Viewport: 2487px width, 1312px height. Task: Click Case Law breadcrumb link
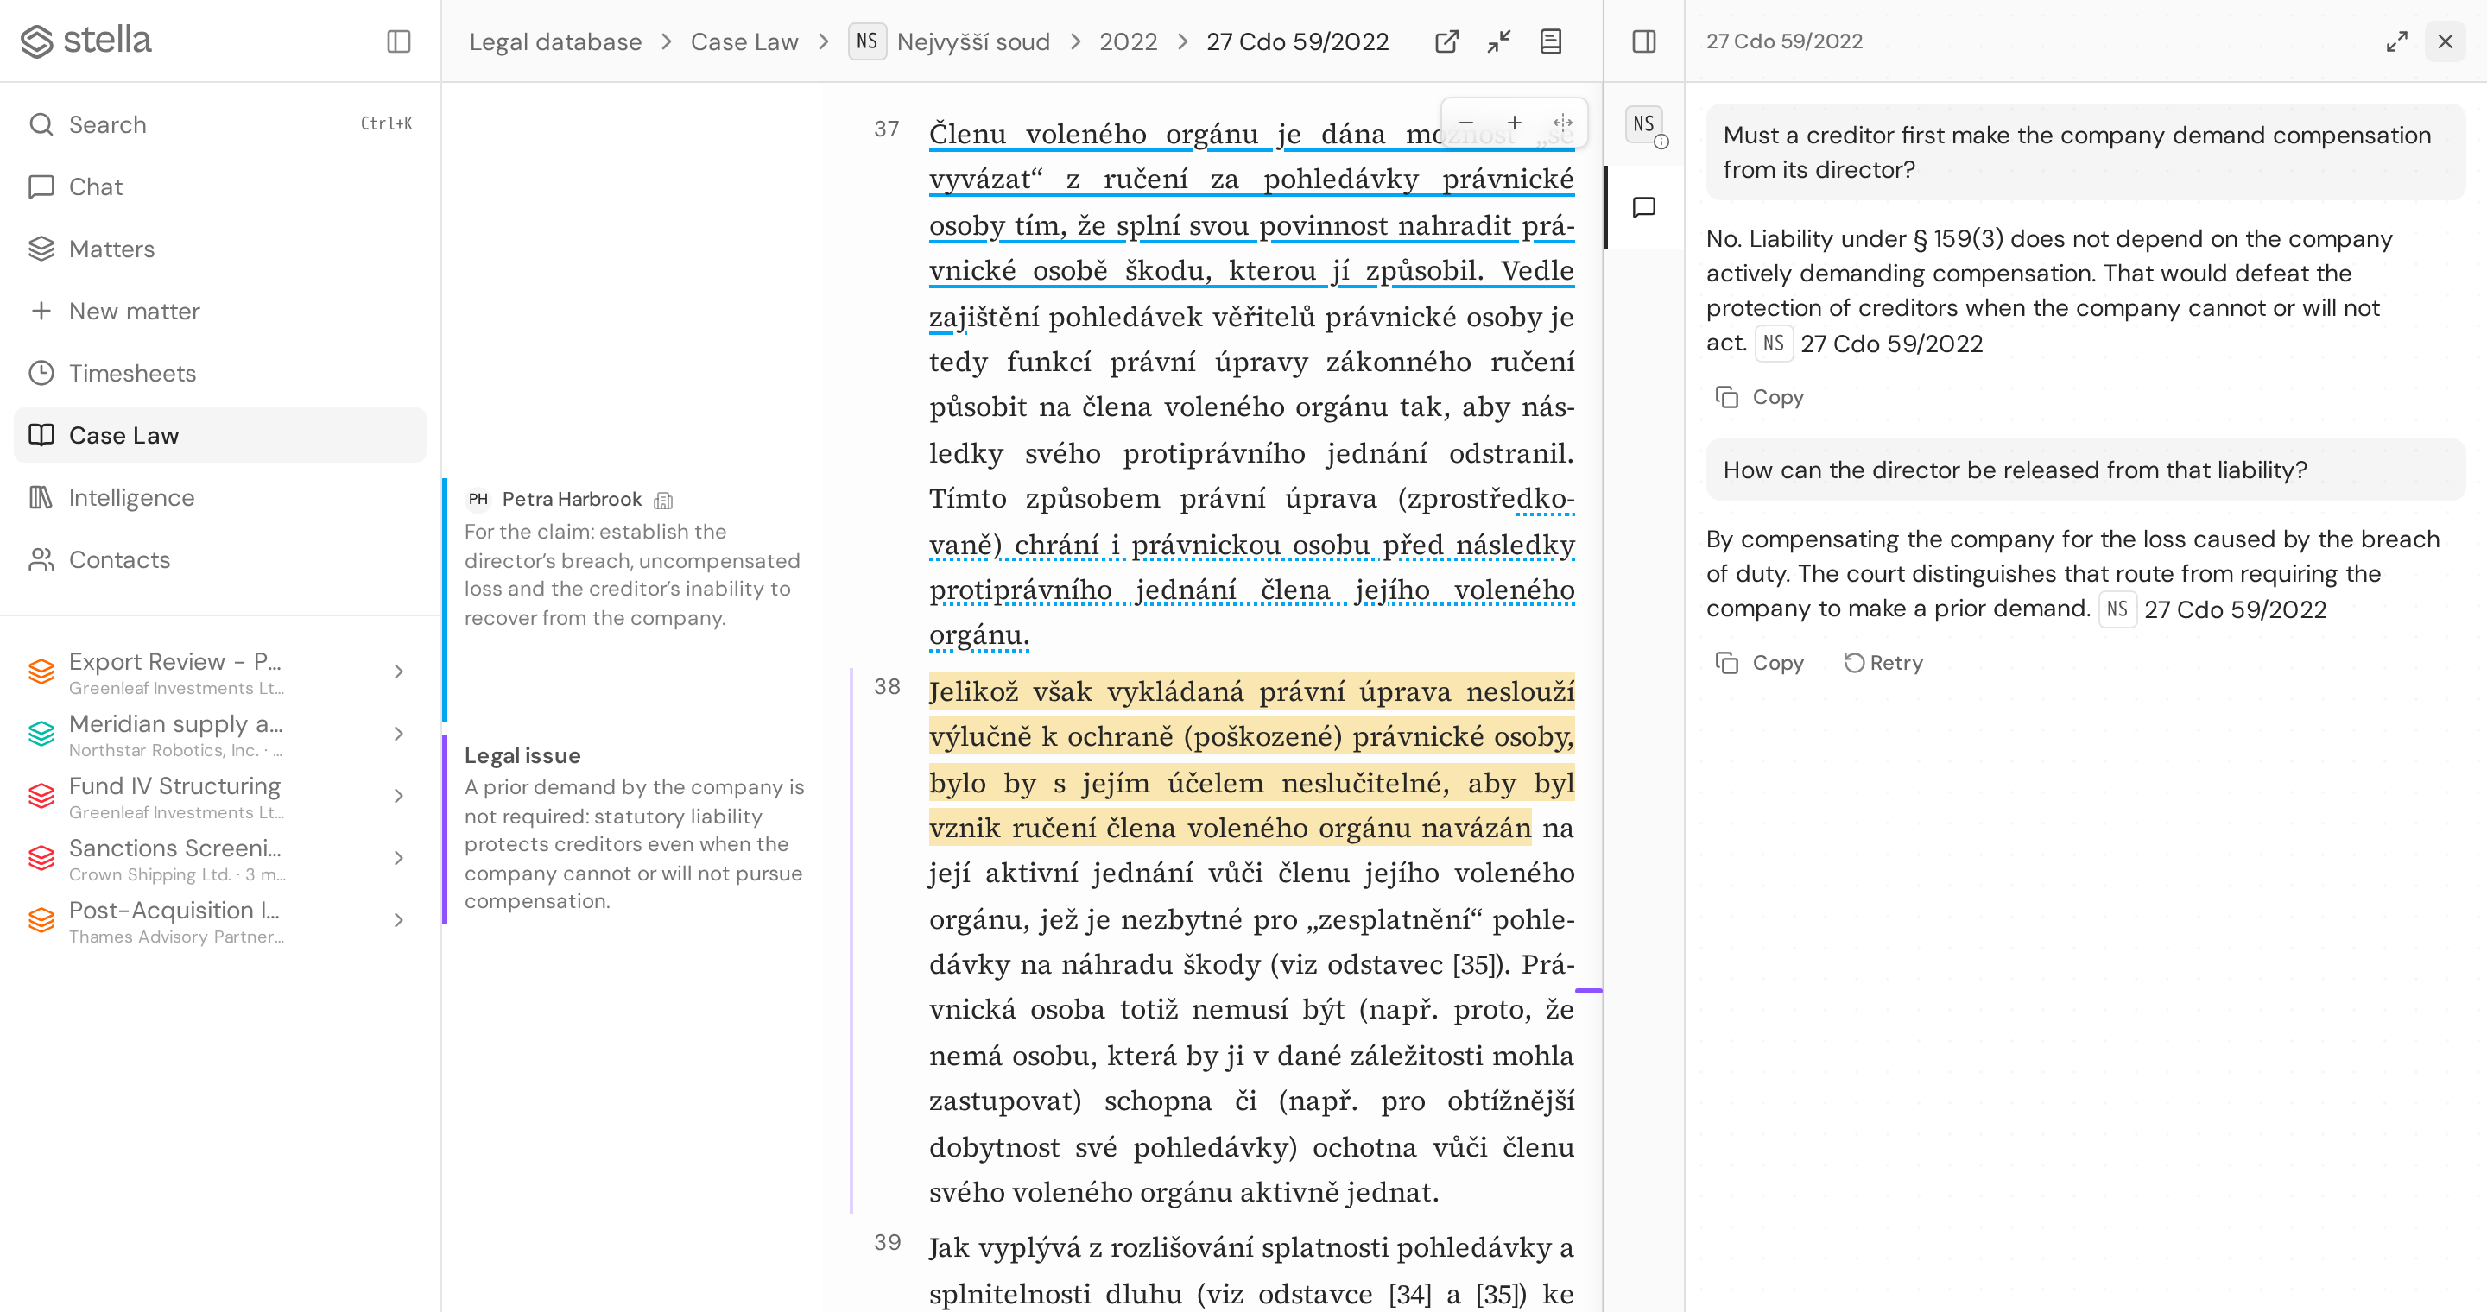click(x=744, y=41)
